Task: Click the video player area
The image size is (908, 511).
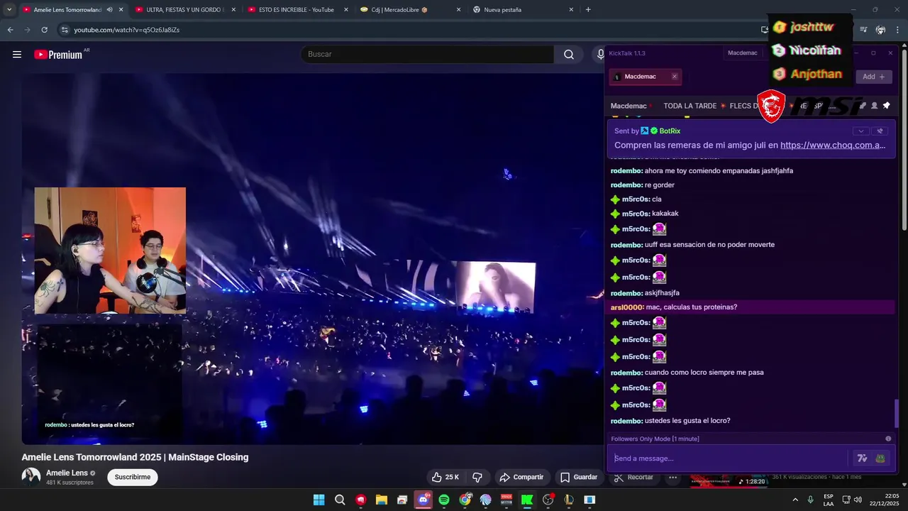Action: pos(312,259)
